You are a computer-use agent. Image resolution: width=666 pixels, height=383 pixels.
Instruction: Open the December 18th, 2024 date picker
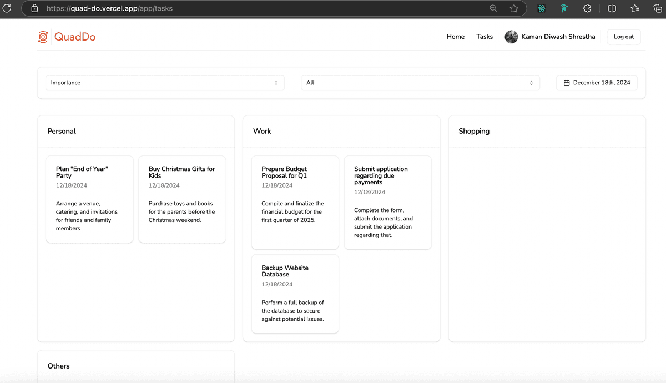(597, 83)
